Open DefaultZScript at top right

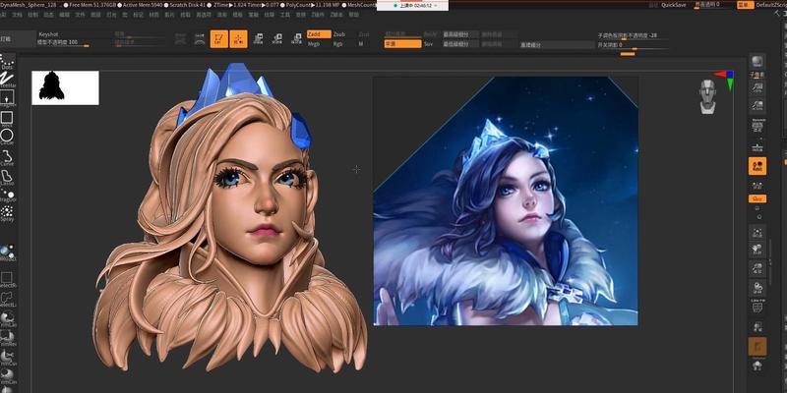[x=772, y=5]
